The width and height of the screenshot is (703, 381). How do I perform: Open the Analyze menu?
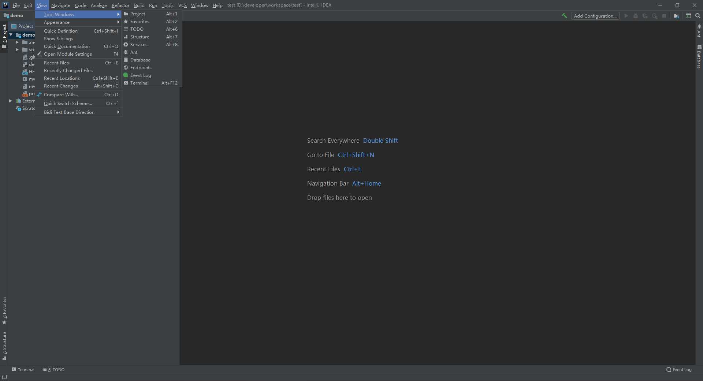tap(99, 5)
